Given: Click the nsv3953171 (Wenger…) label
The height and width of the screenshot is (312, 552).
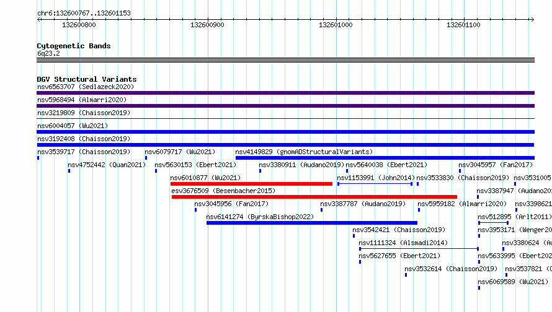Looking at the screenshot, I should pyautogui.click(x=515, y=230).
